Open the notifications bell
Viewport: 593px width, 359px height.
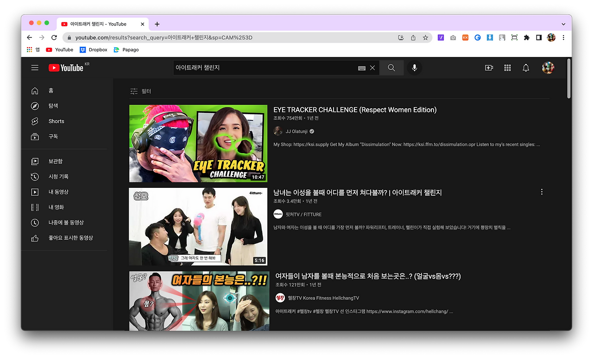tap(526, 68)
